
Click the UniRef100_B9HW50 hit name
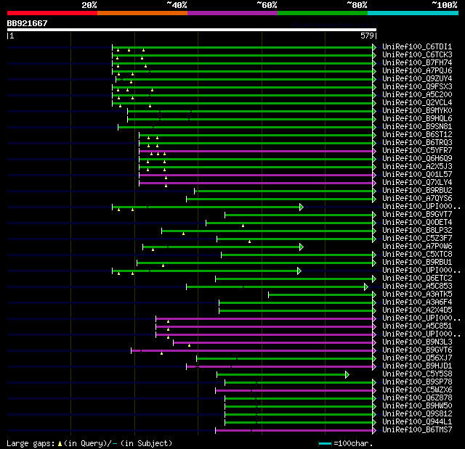click(417, 406)
